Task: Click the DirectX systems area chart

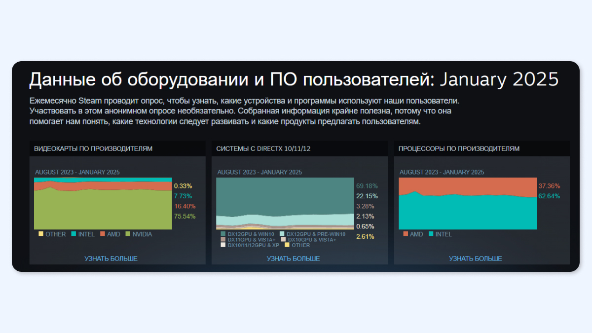Action: [285, 203]
